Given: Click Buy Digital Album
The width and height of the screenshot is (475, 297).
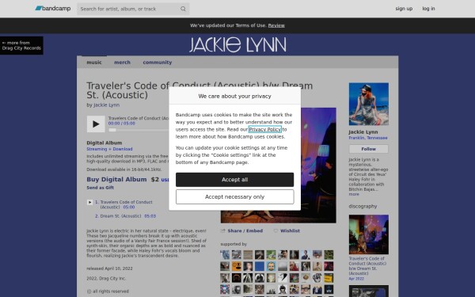Looking at the screenshot, I should tap(116, 180).
